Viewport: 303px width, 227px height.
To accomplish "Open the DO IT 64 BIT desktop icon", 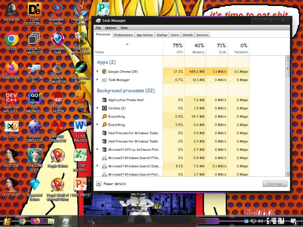I will pyautogui.click(x=12, y=188).
